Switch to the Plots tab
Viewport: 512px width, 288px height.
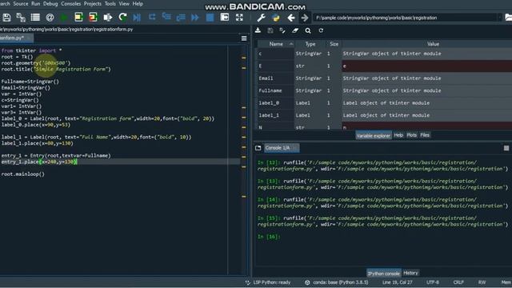[x=412, y=135]
